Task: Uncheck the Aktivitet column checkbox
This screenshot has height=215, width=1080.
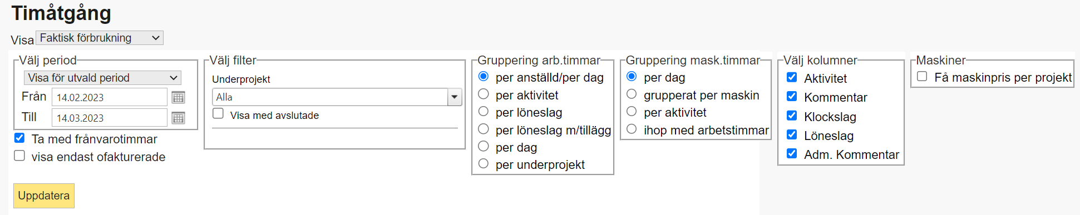Action: click(x=792, y=77)
